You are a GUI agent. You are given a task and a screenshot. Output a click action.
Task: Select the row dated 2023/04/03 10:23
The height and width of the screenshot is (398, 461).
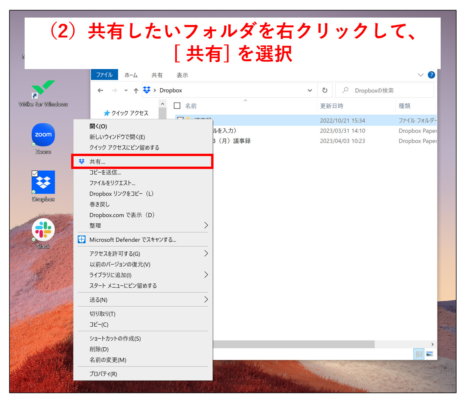pyautogui.click(x=325, y=141)
